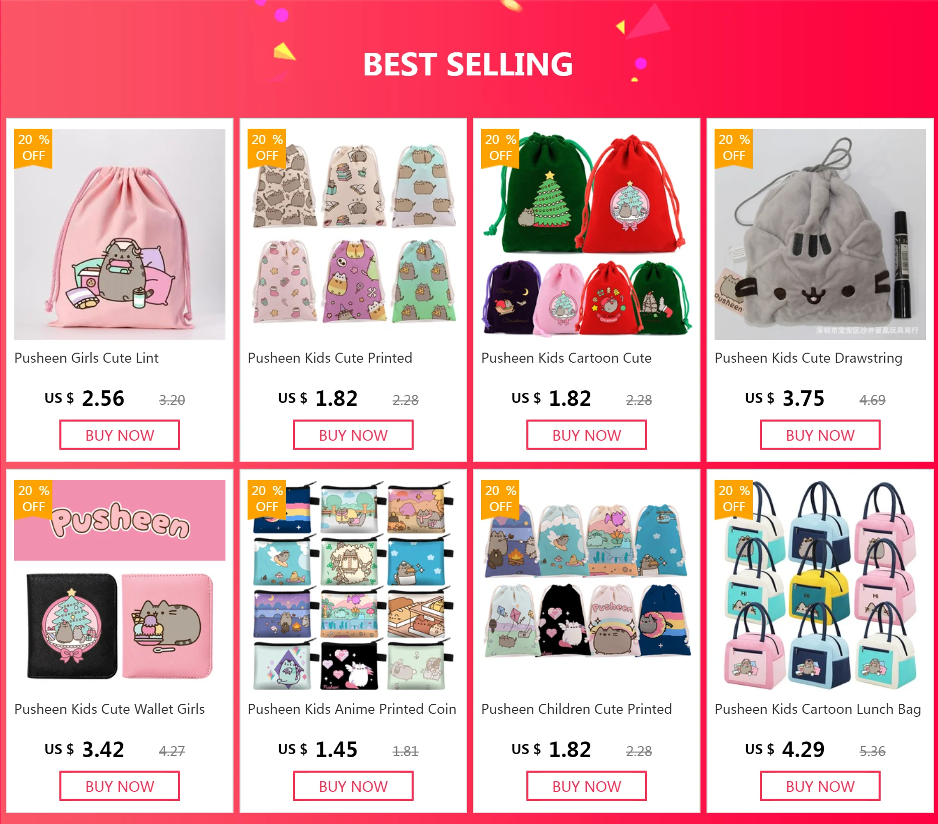938x824 pixels.
Task: Click BUY NOW under Pusheen Kids Anime Printed Coin
Action: tap(353, 786)
